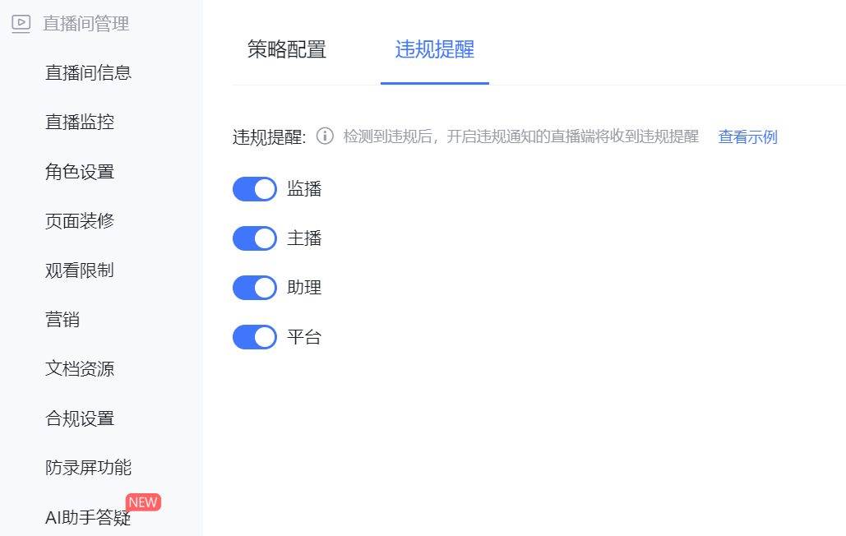846x536 pixels.
Task: Switch off the 平台 reminder toggle
Action: (255, 337)
